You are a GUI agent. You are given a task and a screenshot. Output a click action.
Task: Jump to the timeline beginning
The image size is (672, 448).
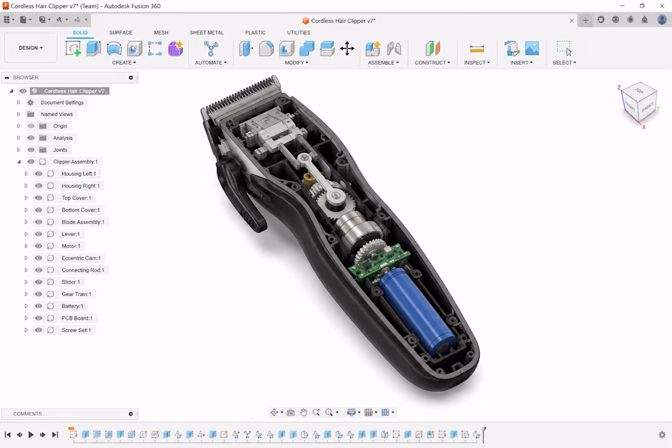7,435
